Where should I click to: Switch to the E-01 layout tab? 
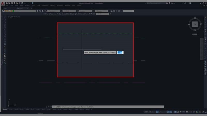pyautogui.click(x=11, y=109)
